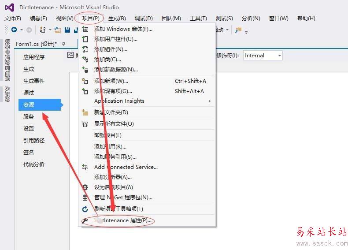Click the Add New Item icon

[85, 81]
